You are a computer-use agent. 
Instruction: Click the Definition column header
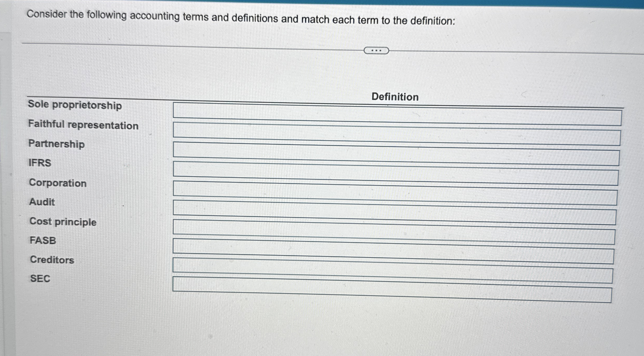pyautogui.click(x=395, y=97)
